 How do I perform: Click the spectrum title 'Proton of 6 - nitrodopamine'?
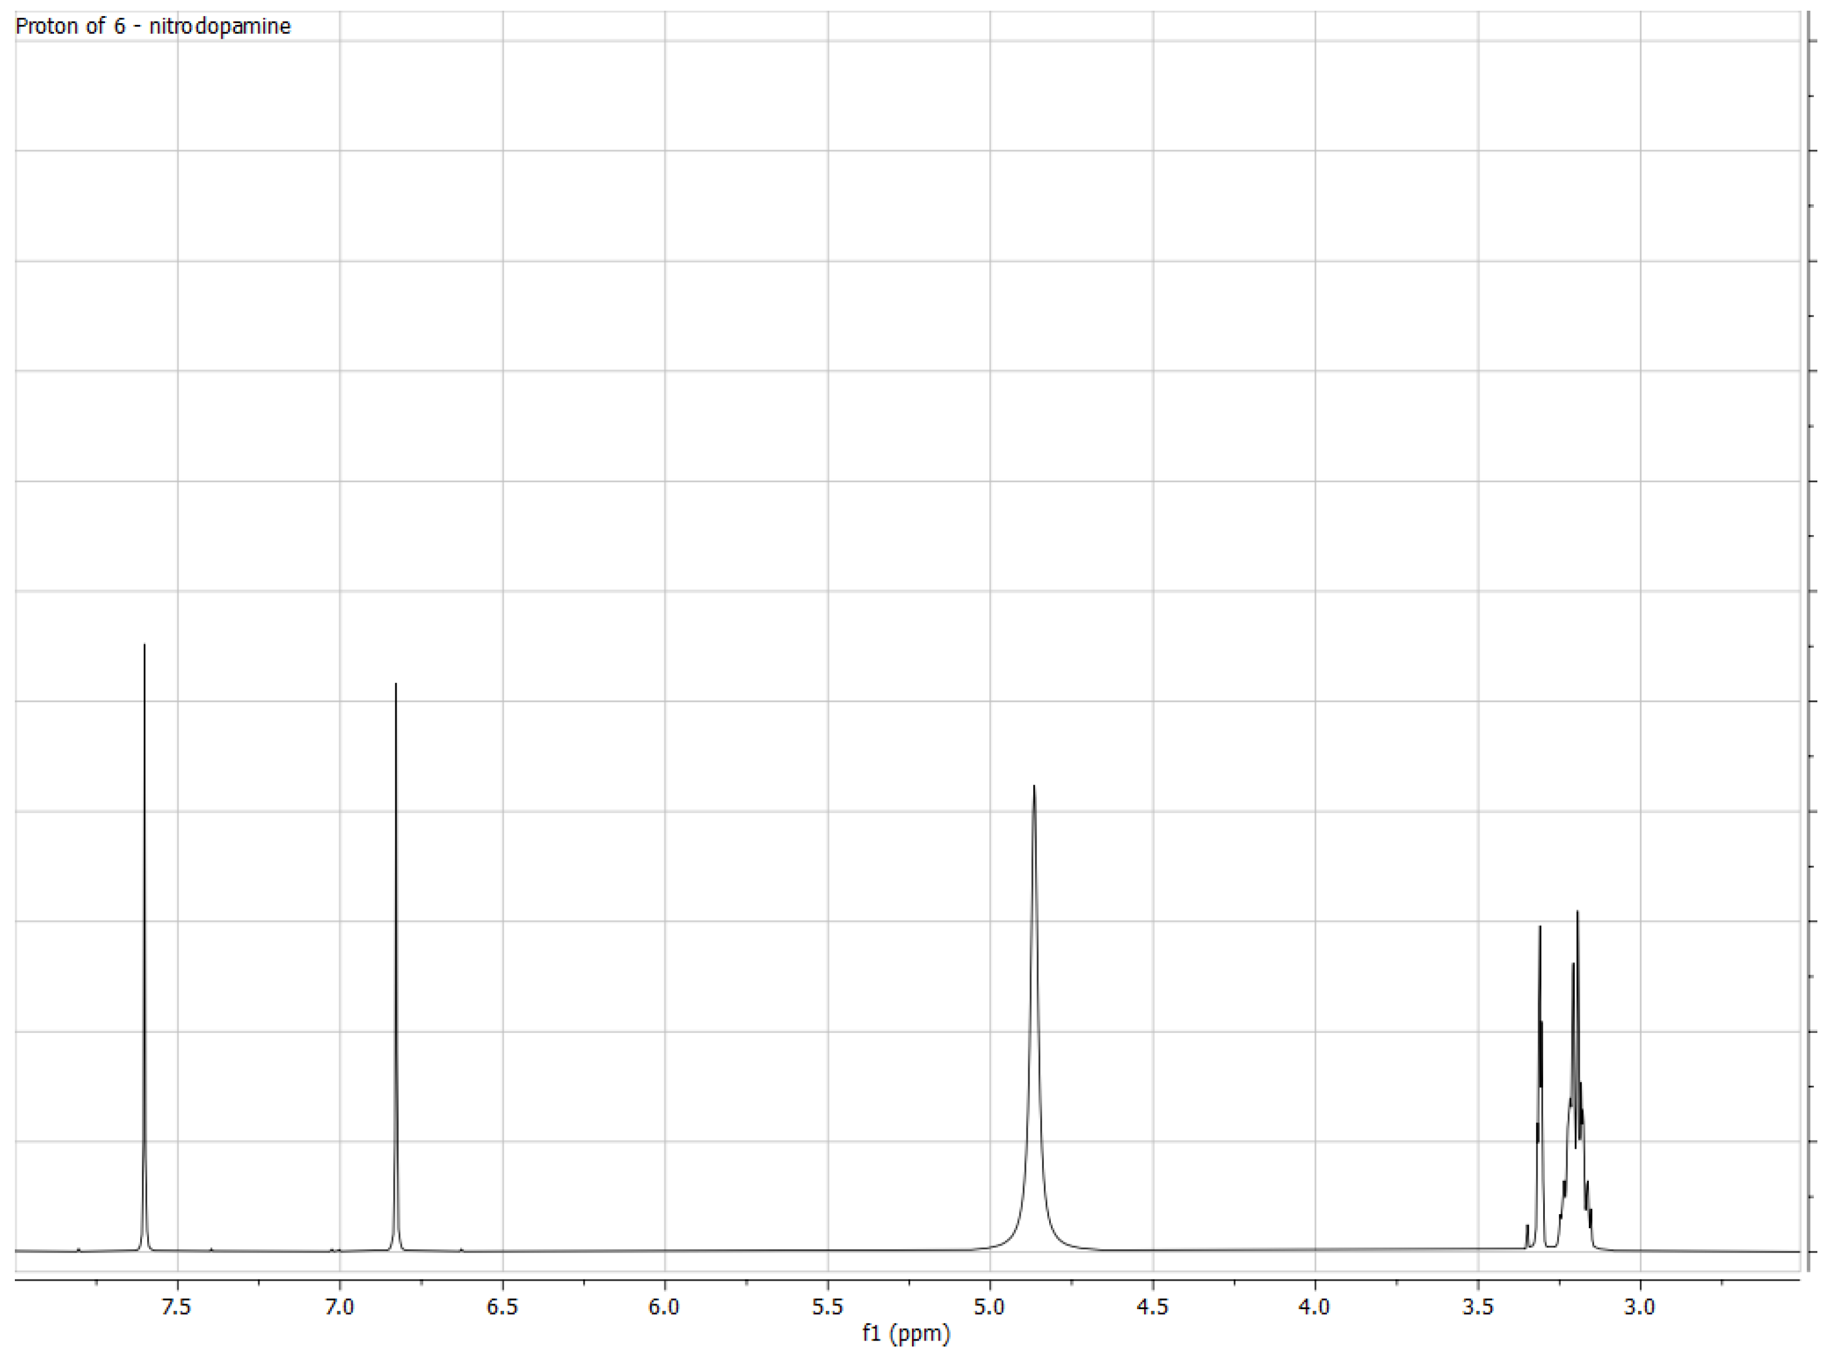coord(153,26)
